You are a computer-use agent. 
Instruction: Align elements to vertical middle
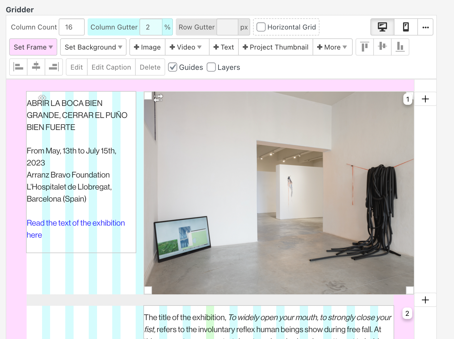click(382, 47)
